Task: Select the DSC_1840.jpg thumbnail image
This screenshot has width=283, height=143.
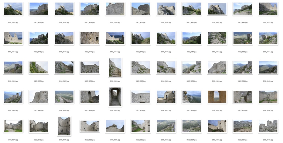Action: [192, 9]
